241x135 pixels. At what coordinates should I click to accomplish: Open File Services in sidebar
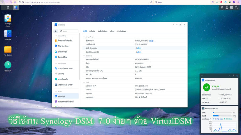63,46
